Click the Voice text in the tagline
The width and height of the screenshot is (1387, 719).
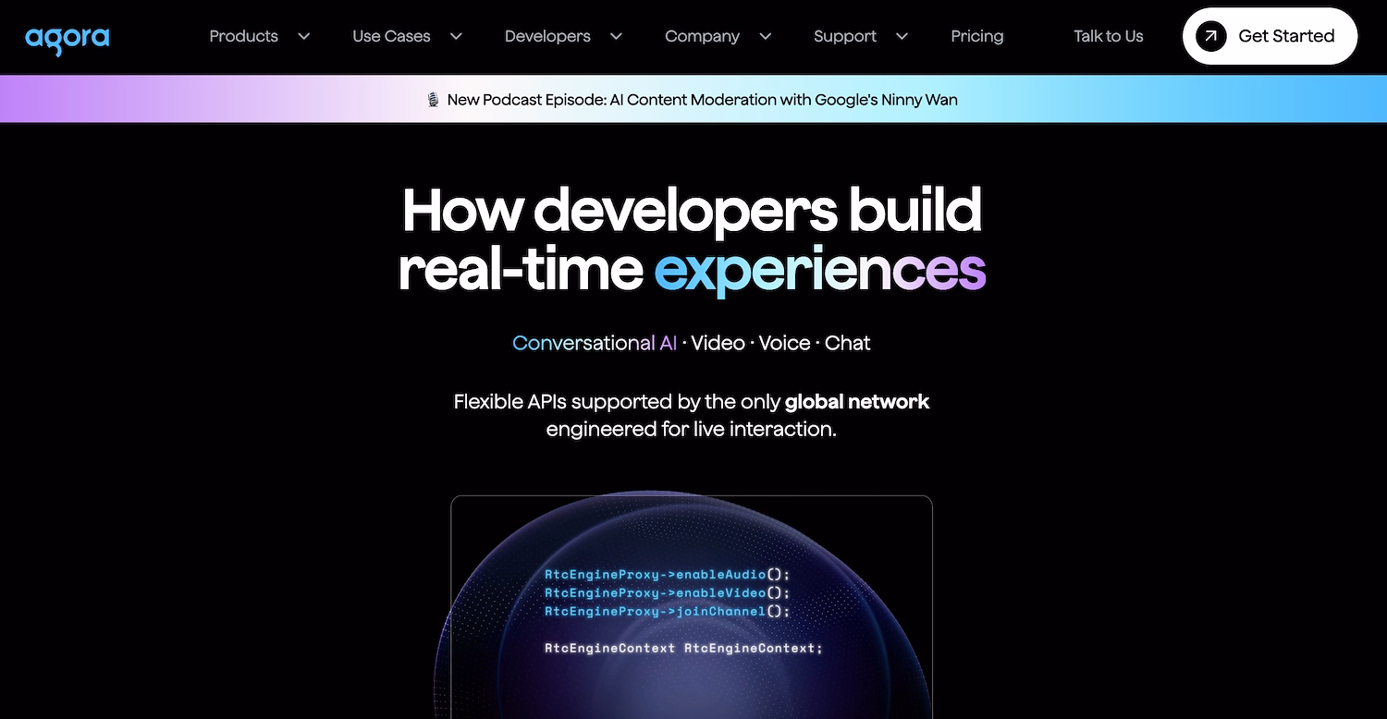[784, 343]
